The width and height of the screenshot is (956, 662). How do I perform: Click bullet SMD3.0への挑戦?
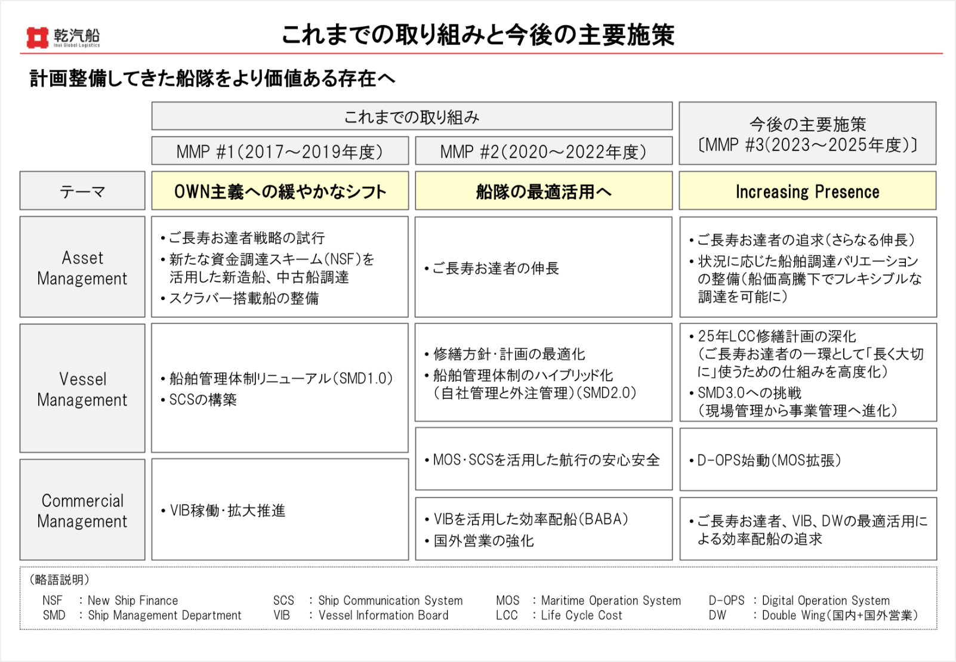pos(745,393)
